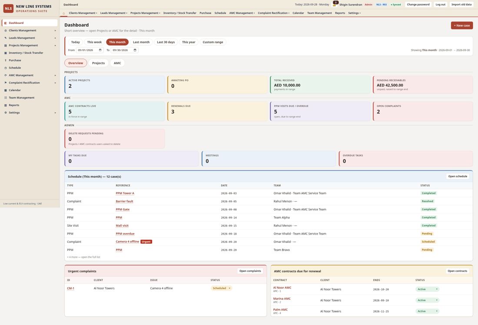Select the Last month date range

(x=141, y=42)
